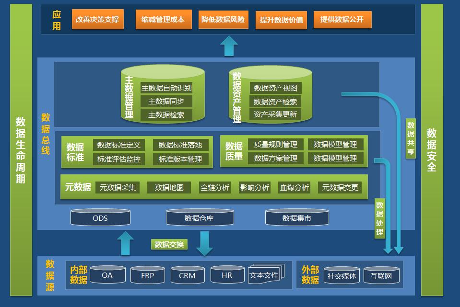The width and height of the screenshot is (460, 307).
Task: Click the up arrow beneath the ODS cylinder
Action: tap(126, 243)
